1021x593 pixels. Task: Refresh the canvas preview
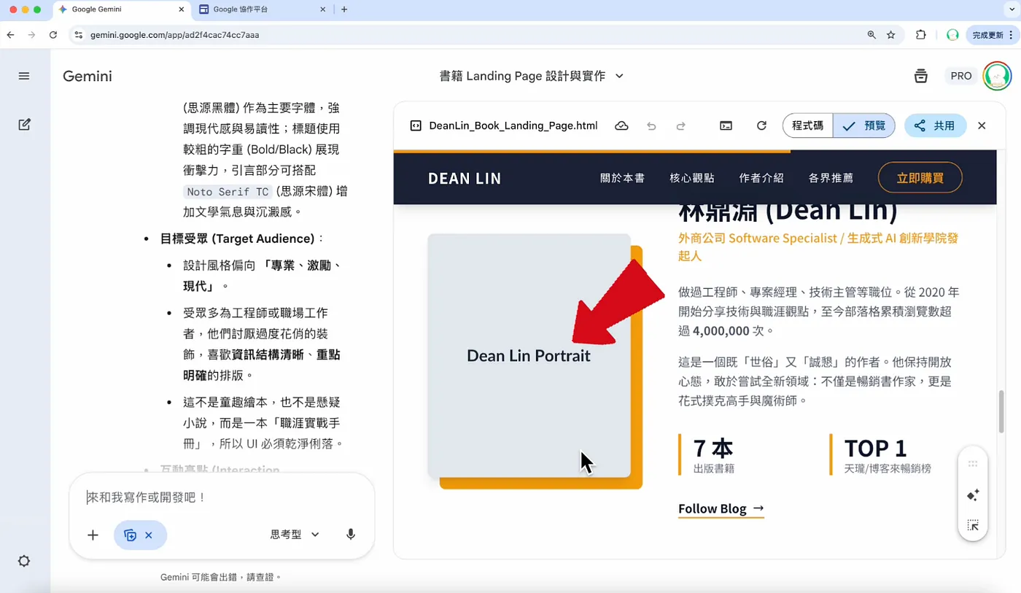click(x=761, y=125)
